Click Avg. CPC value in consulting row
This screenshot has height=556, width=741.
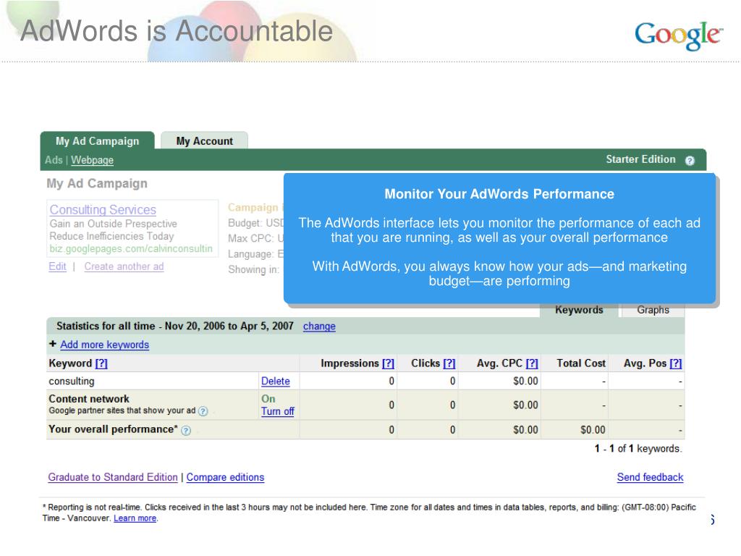pos(525,381)
